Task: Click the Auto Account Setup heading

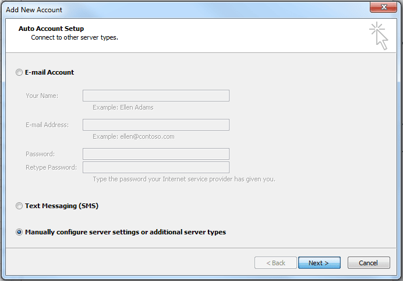Action: point(51,29)
